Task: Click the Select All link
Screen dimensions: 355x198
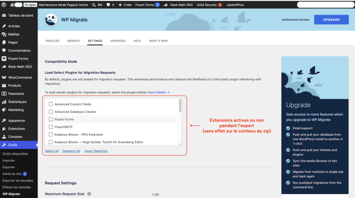Action: coord(52,151)
